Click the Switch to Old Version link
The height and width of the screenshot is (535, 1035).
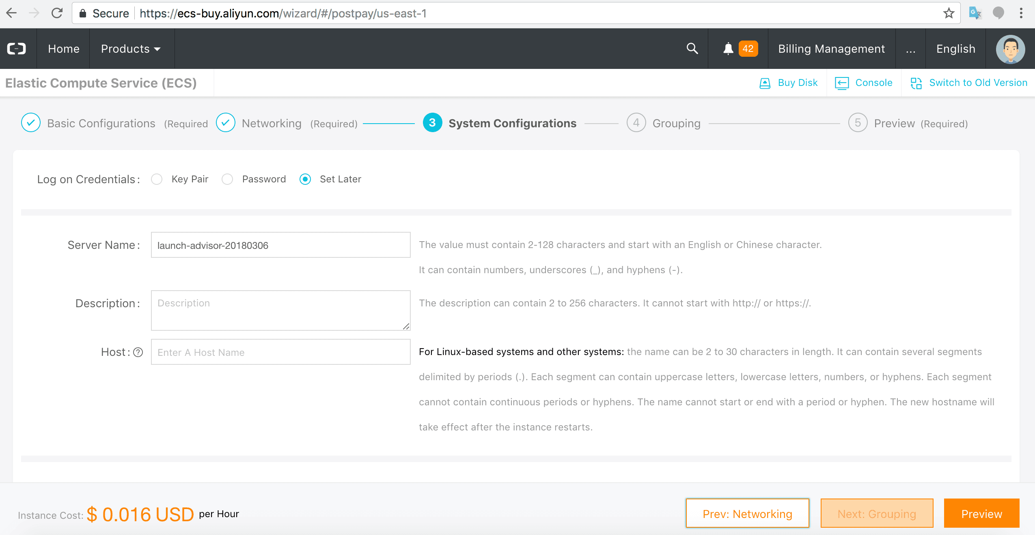pos(978,83)
